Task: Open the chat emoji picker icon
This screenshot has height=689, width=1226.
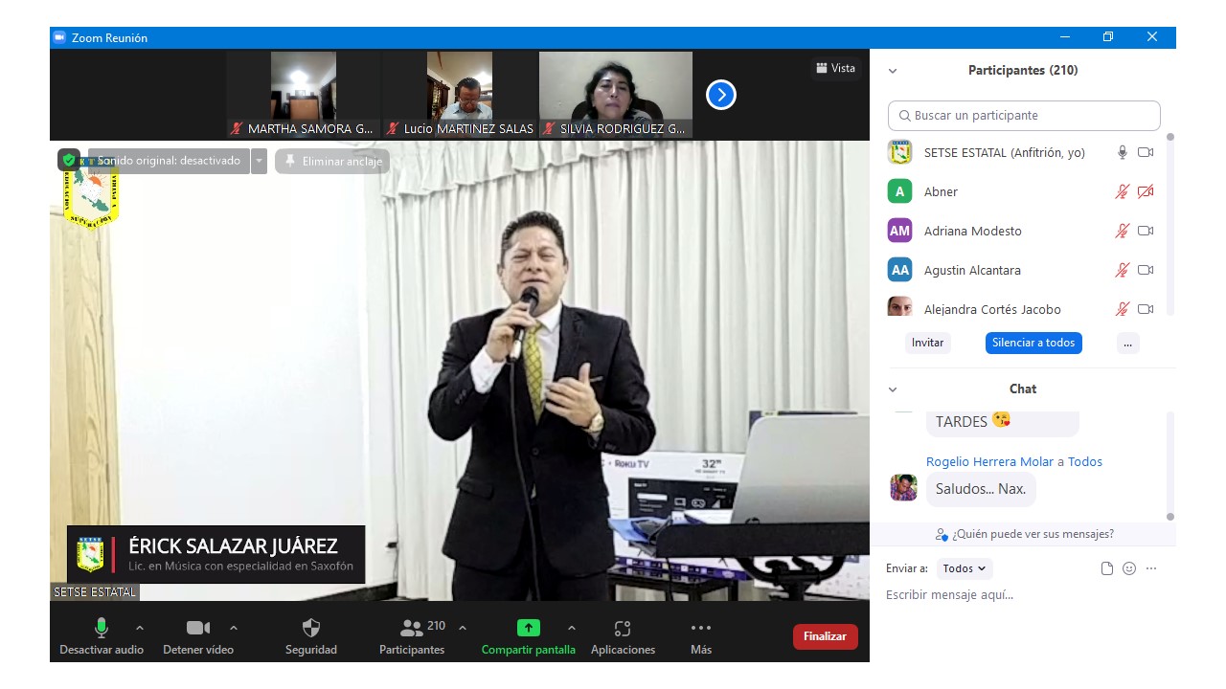Action: pos(1129,568)
